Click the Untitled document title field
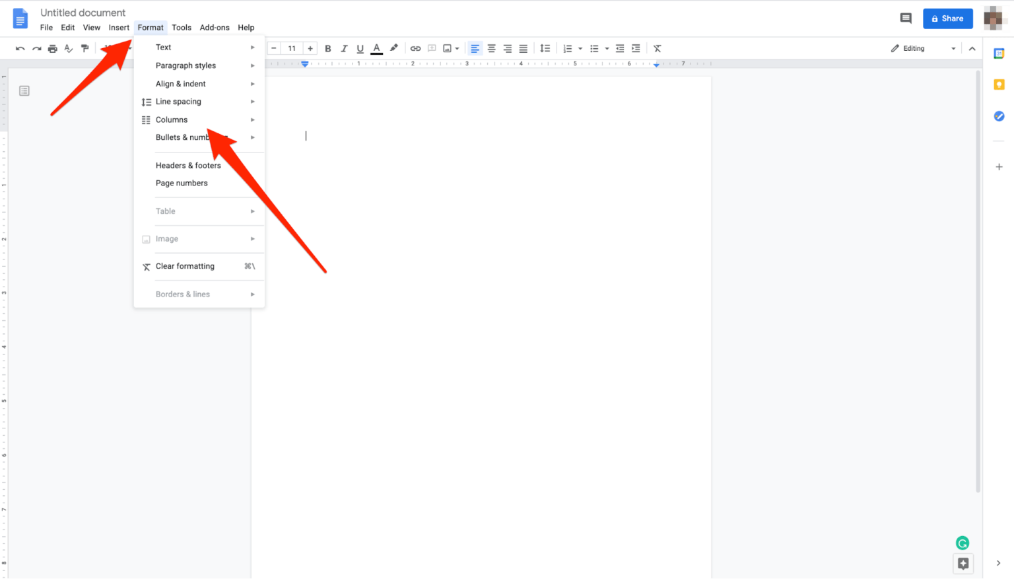 [x=83, y=12]
